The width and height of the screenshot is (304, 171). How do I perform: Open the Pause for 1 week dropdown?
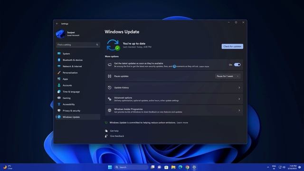point(228,76)
